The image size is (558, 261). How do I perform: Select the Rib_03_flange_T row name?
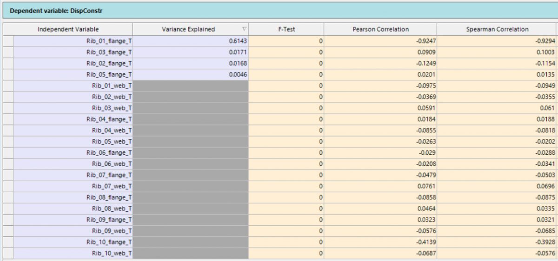click(73, 52)
